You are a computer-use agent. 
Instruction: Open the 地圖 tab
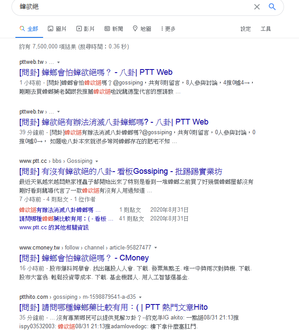[x=142, y=29]
